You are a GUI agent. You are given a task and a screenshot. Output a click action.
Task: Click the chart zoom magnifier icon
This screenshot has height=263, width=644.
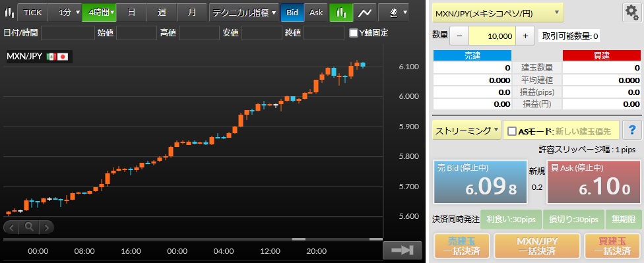point(29,227)
